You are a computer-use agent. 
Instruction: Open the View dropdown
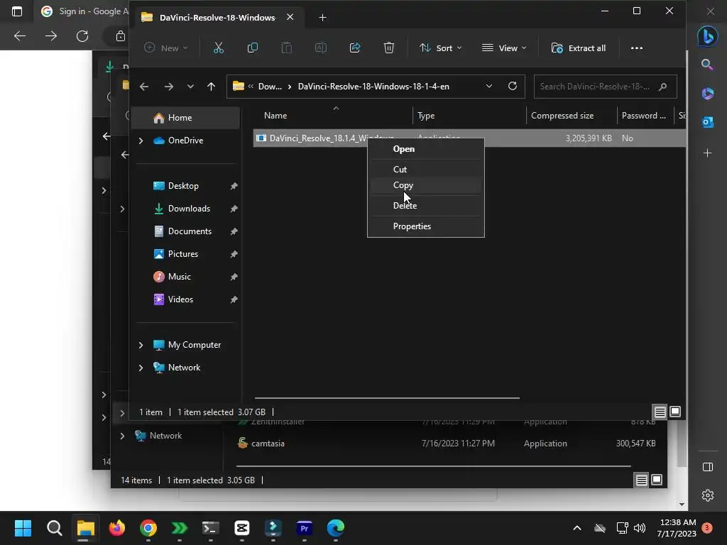[505, 48]
